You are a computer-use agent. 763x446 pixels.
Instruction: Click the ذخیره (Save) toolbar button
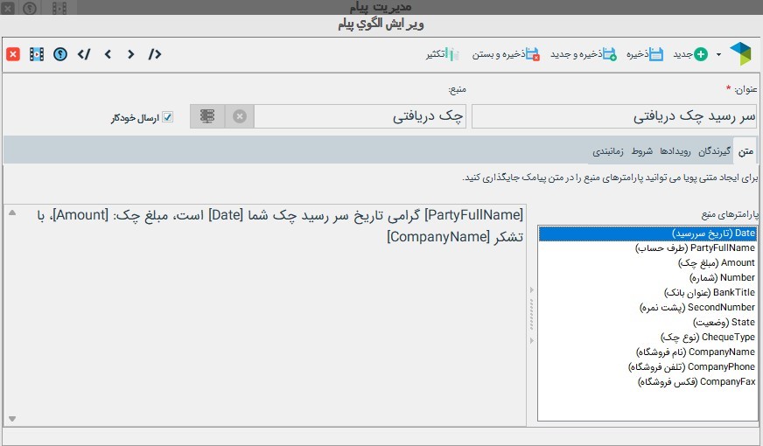(x=643, y=54)
